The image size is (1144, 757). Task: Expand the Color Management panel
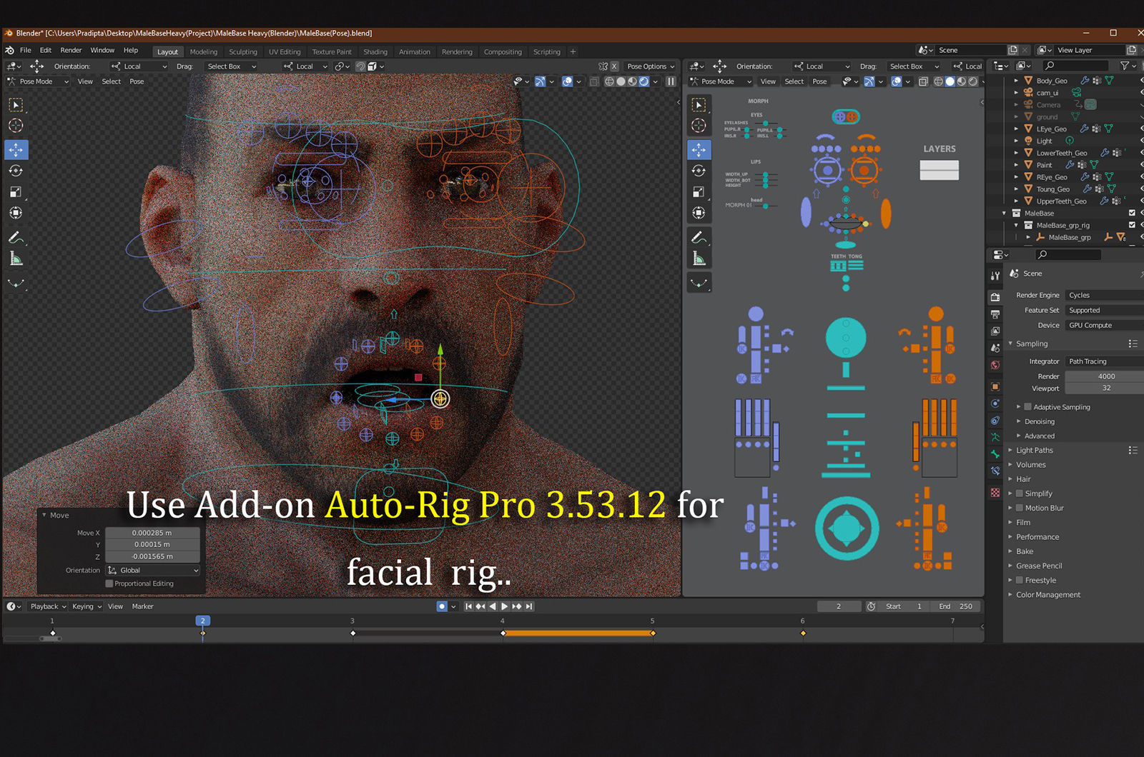(x=1047, y=595)
